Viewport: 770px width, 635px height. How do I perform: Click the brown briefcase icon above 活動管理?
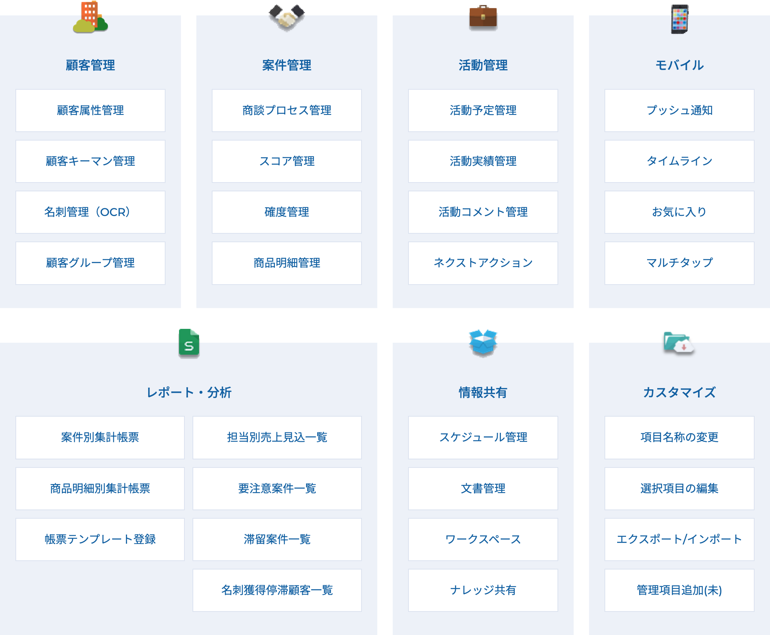(x=483, y=17)
